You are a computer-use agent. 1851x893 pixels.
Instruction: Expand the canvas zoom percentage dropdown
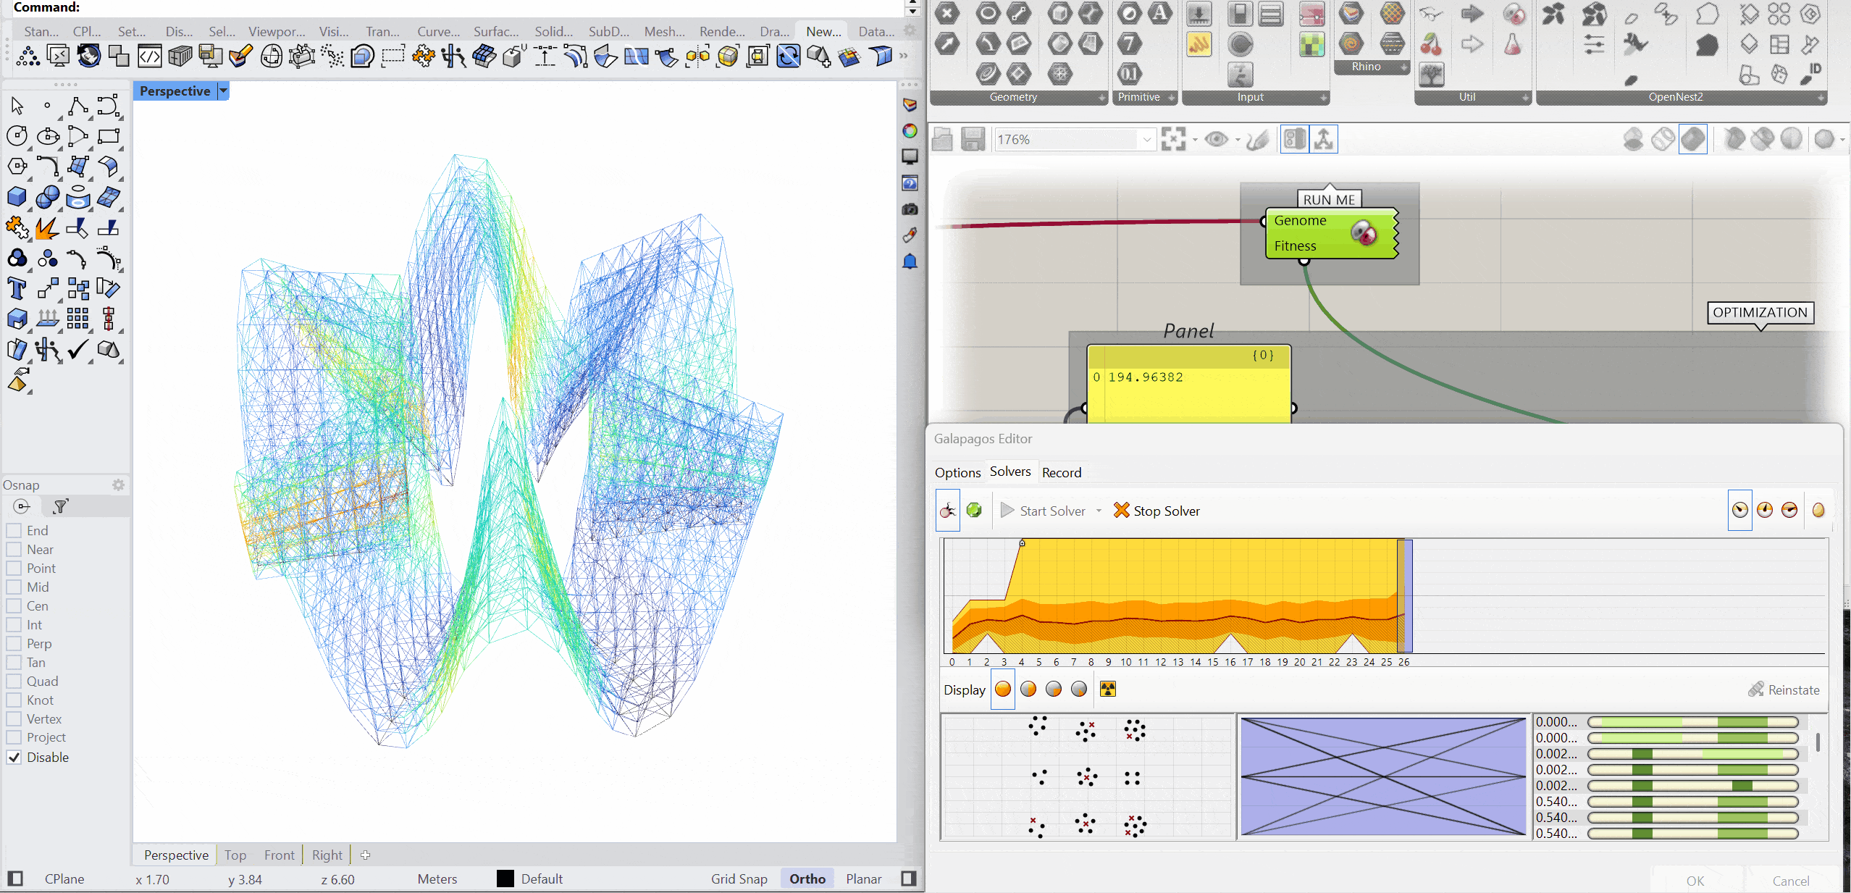tap(1146, 139)
